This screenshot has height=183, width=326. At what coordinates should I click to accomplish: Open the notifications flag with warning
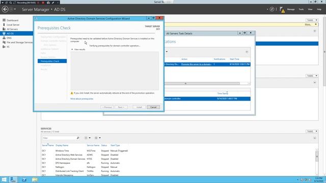[x=282, y=10]
